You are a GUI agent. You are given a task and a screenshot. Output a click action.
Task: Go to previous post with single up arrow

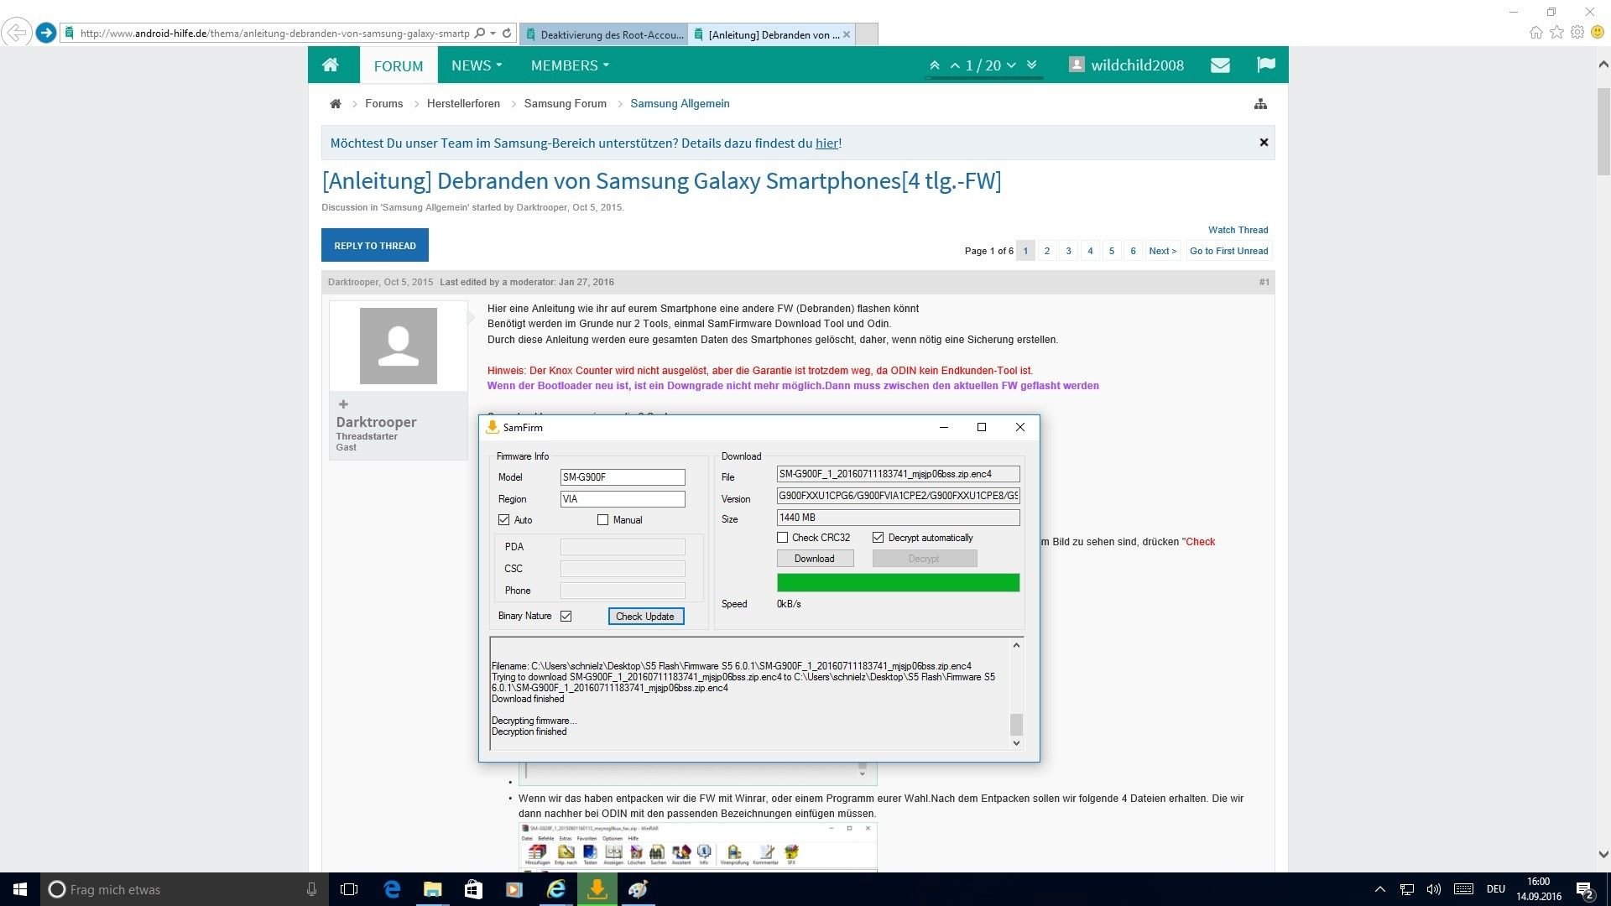click(x=955, y=65)
